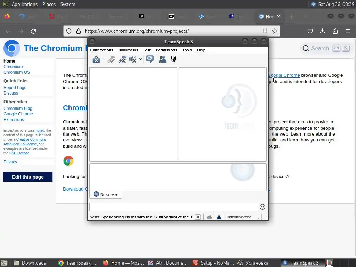Click the Firefox URL address bar
This screenshot has height=267, width=356.
pos(171,31)
